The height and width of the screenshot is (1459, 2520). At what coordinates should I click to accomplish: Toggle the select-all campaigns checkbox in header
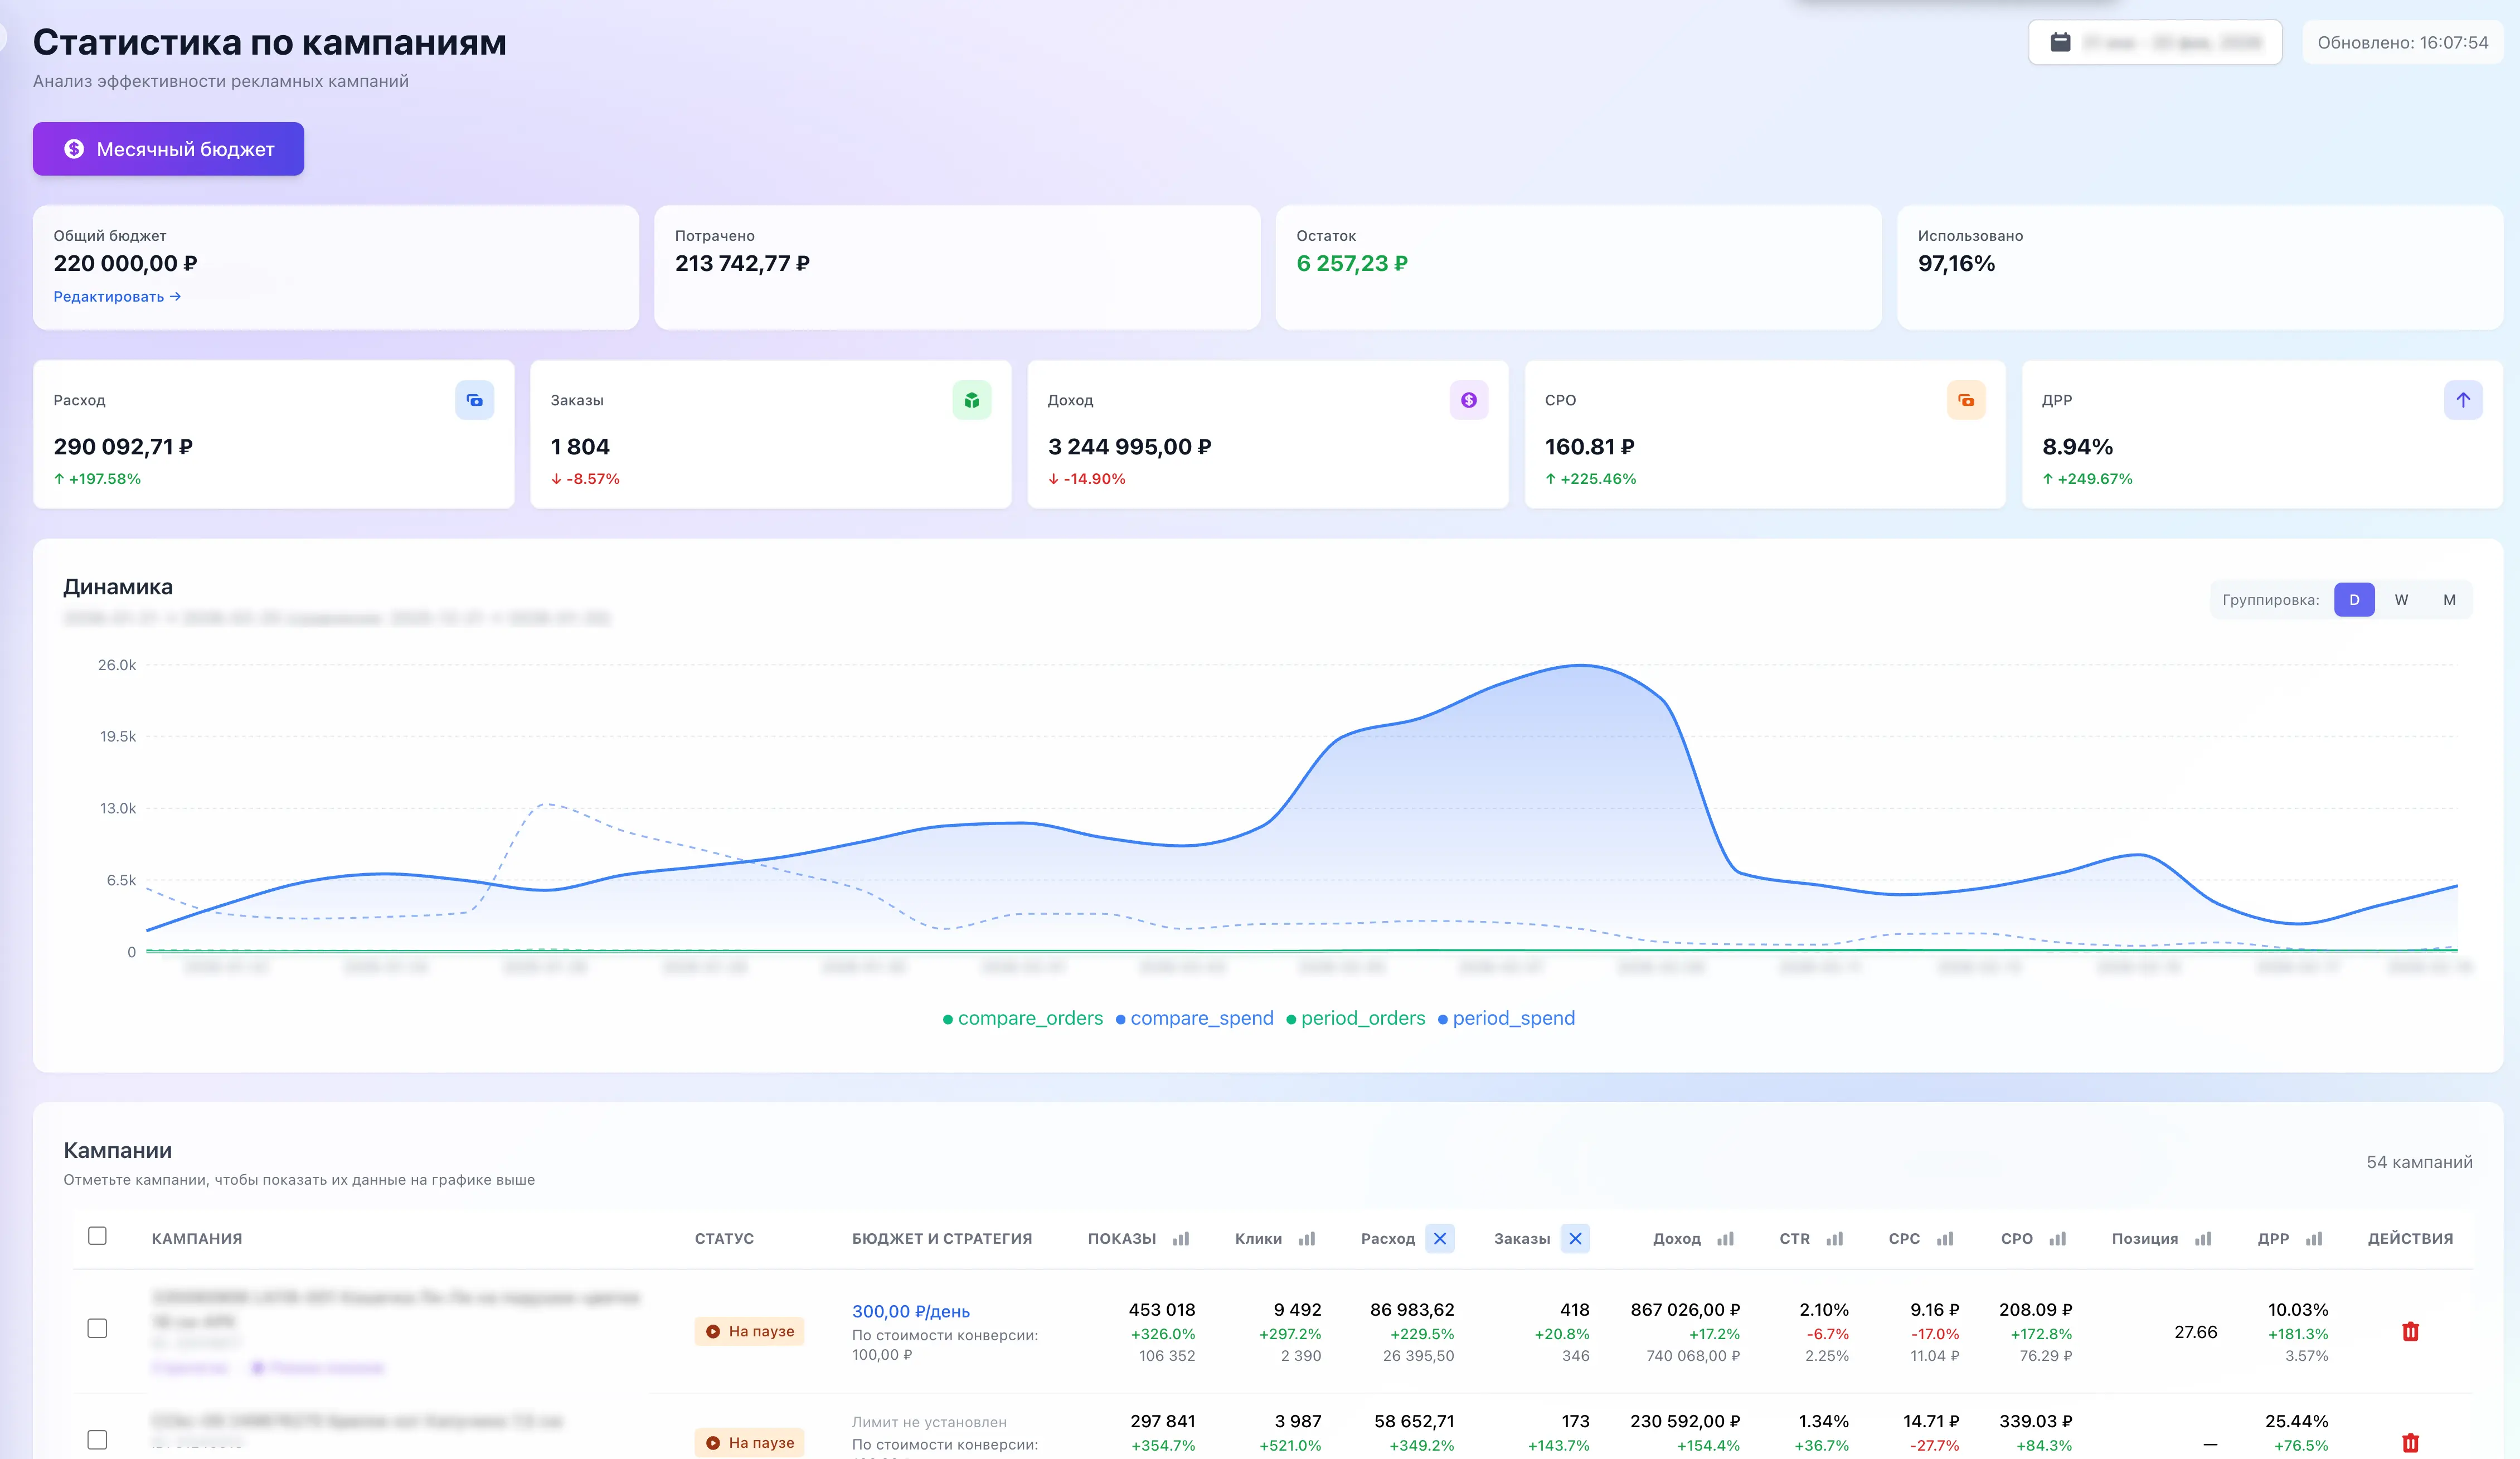coord(97,1236)
